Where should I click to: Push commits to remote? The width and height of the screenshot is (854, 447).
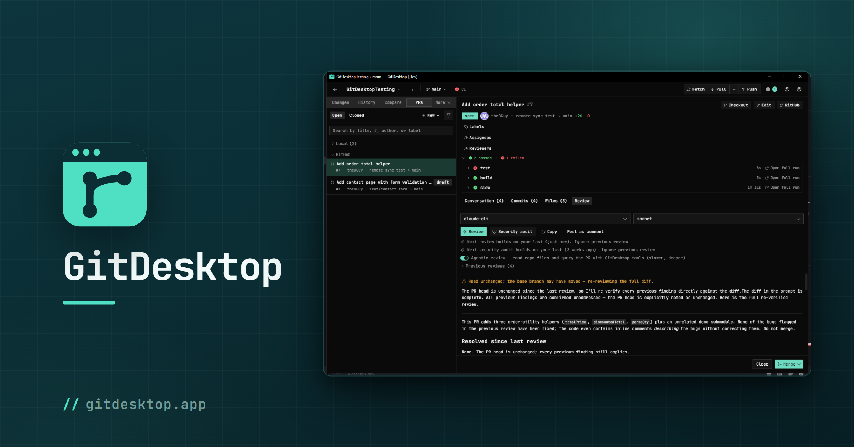(749, 89)
